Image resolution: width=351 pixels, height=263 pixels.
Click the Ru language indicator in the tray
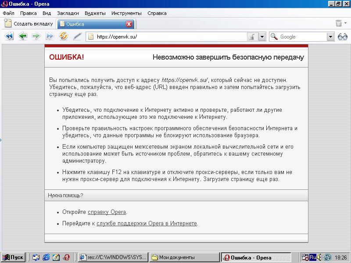(312, 257)
